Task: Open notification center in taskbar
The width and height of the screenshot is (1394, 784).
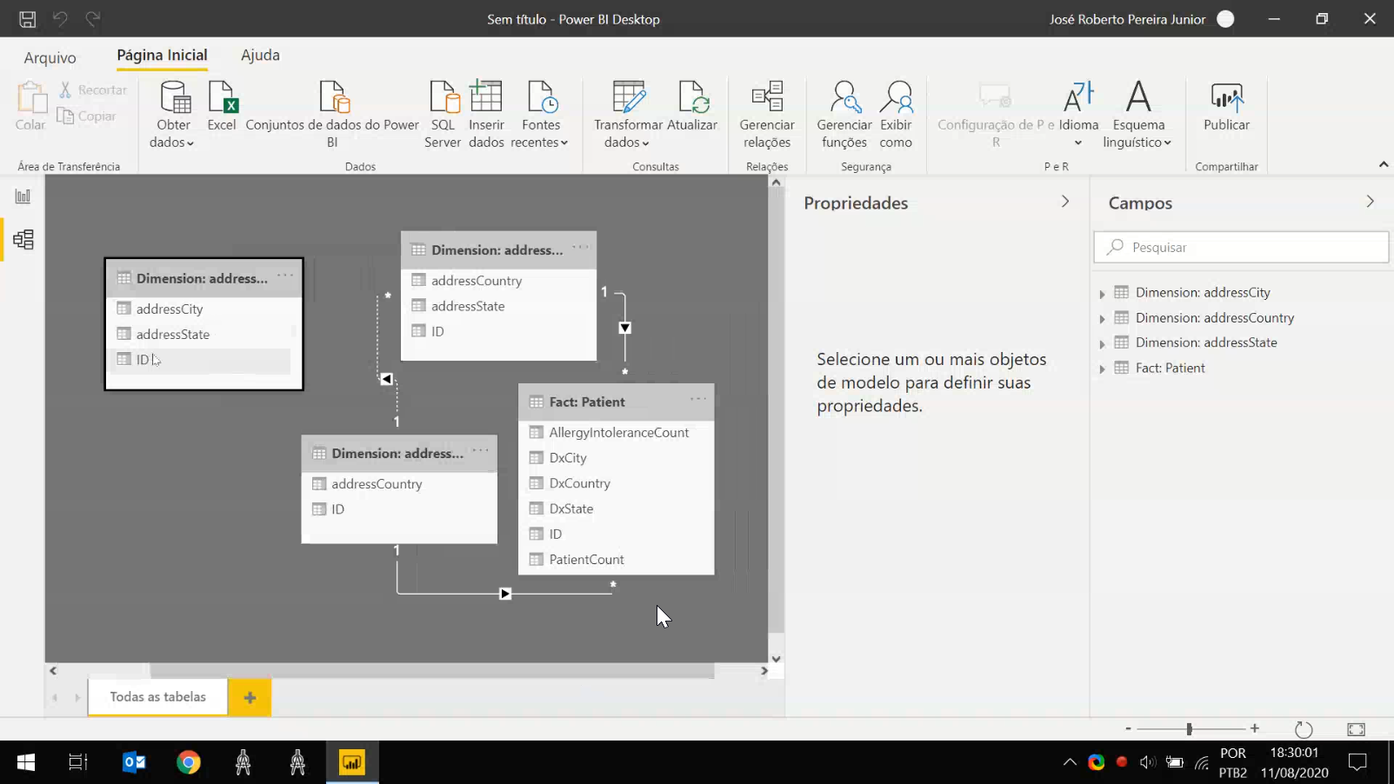Action: (x=1357, y=762)
